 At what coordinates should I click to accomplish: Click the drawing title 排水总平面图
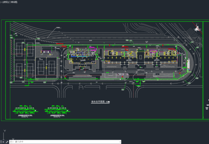pyautogui.click(x=98, y=102)
